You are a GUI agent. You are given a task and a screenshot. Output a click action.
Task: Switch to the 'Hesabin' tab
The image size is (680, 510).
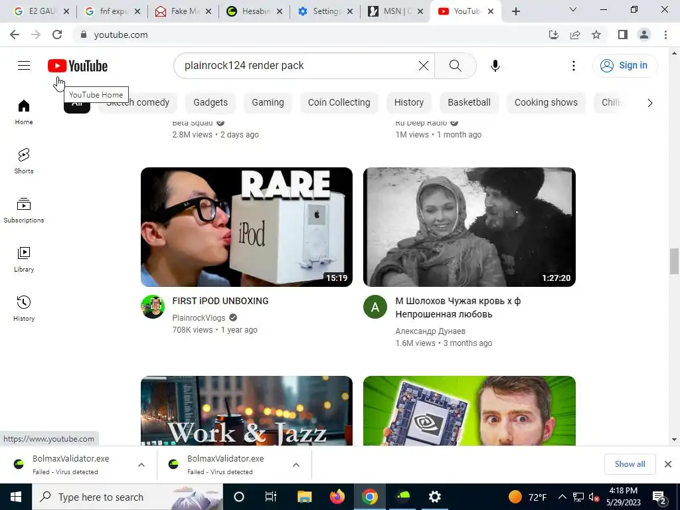click(x=255, y=11)
